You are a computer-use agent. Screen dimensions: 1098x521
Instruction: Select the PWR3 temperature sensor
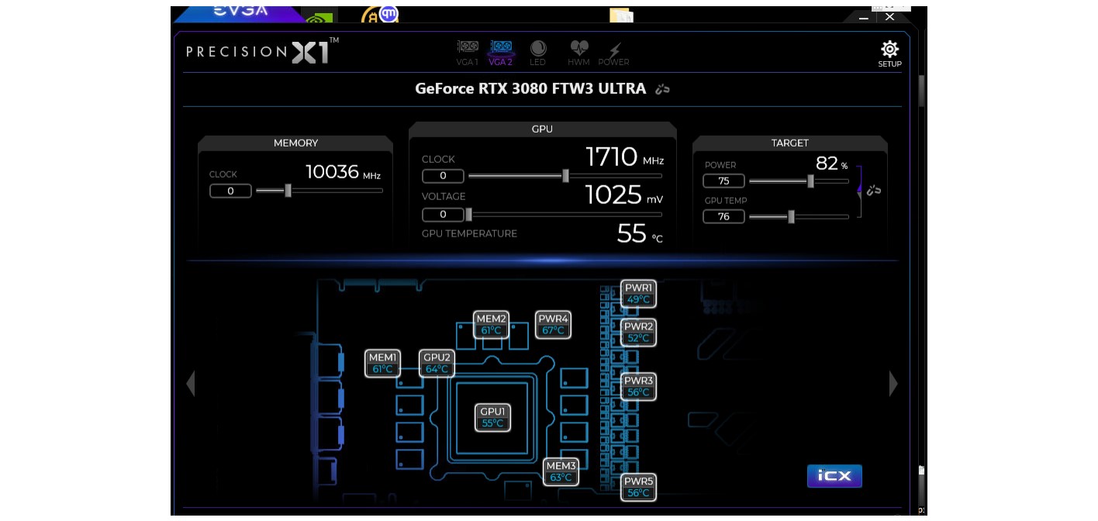(x=638, y=386)
